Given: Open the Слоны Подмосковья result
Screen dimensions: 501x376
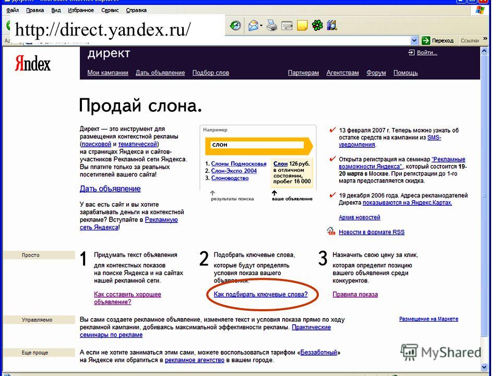Looking at the screenshot, I should (238, 163).
